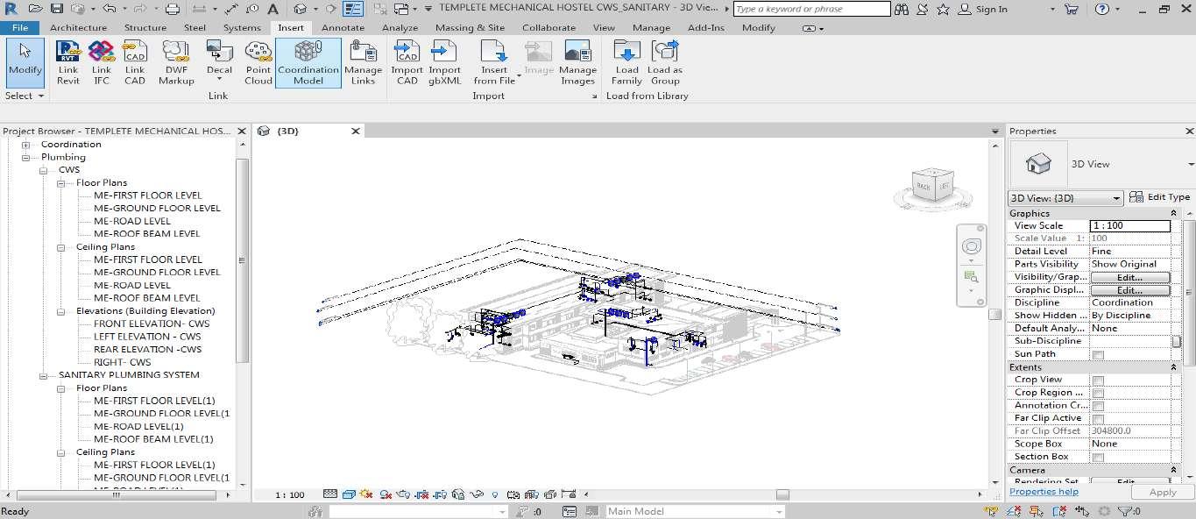Click the Reveal Hidden Elements lightbulb icon
The height and width of the screenshot is (519, 1196).
495,494
